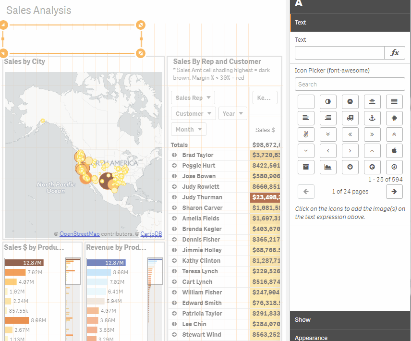Pick the adjust half-circle contrast icon
The image size is (411, 341).
[x=328, y=101]
